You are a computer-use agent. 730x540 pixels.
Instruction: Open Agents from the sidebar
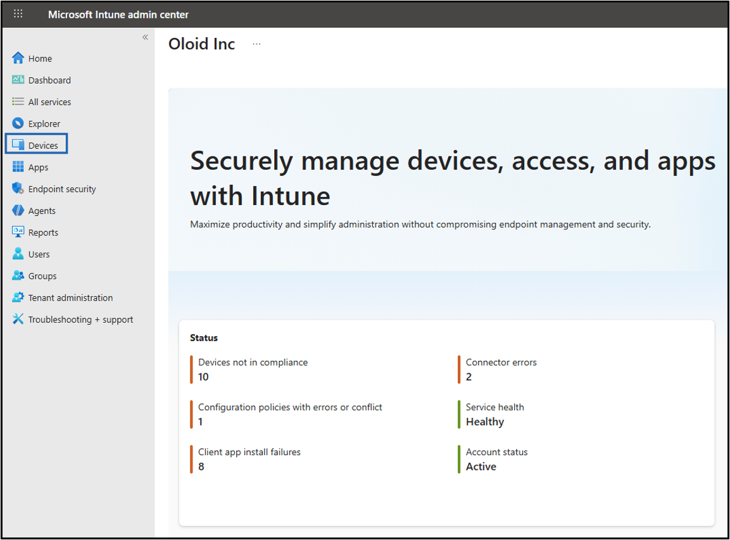point(42,211)
